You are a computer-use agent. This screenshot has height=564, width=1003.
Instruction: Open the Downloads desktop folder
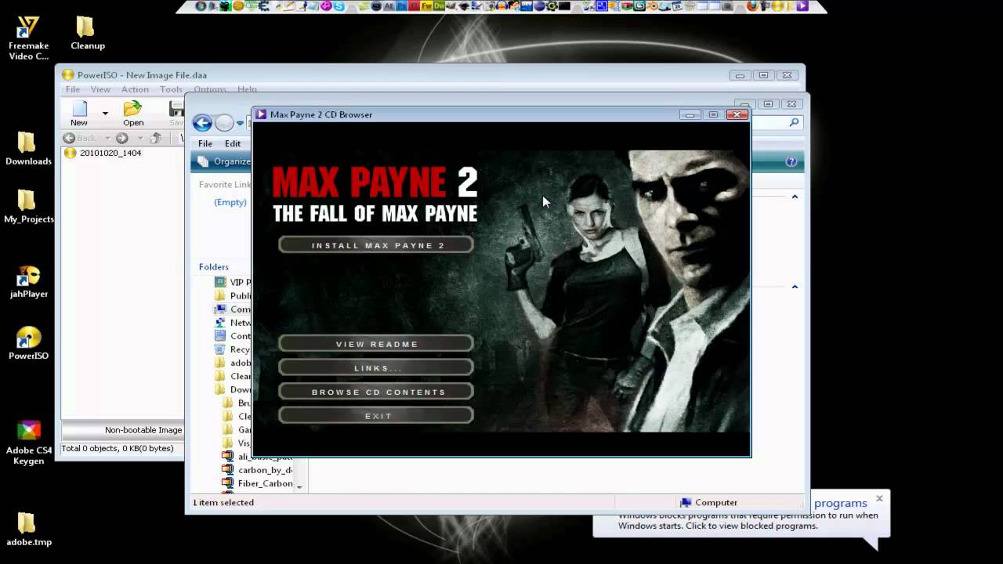[28, 149]
